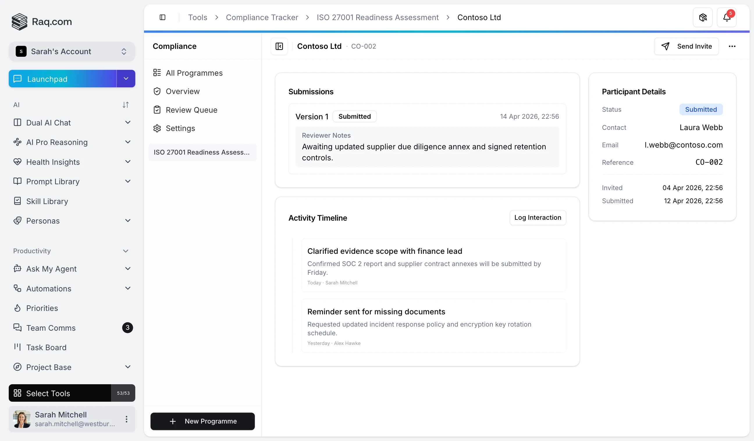Open the Review Queue
The width and height of the screenshot is (754, 441).
[191, 110]
